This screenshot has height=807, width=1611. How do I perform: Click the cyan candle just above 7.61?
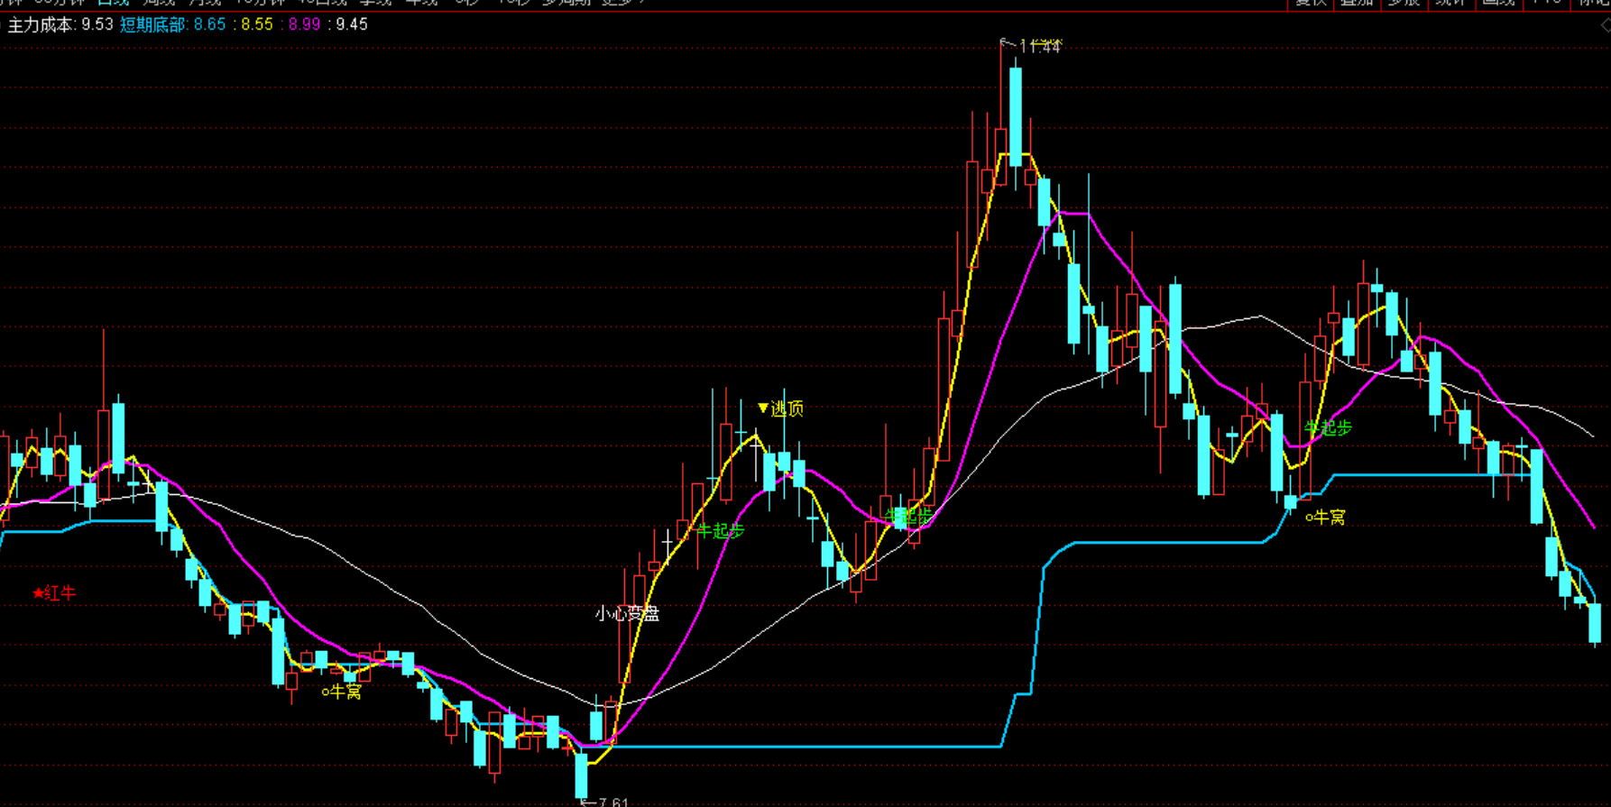click(x=581, y=775)
